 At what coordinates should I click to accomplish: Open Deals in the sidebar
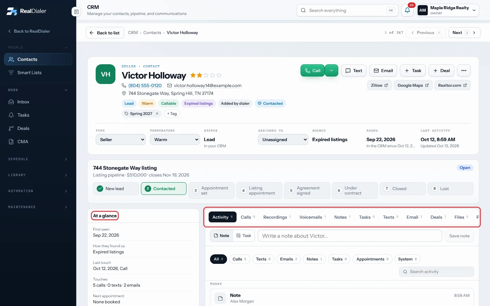(x=38, y=129)
